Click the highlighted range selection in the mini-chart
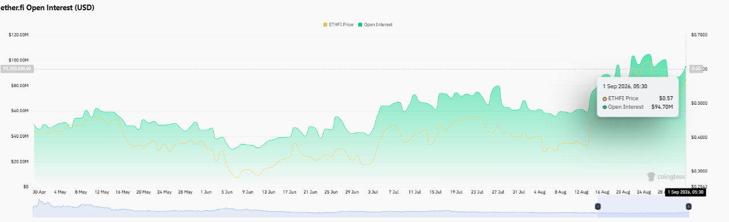Viewport: 729px width, 222px height. coord(643,206)
